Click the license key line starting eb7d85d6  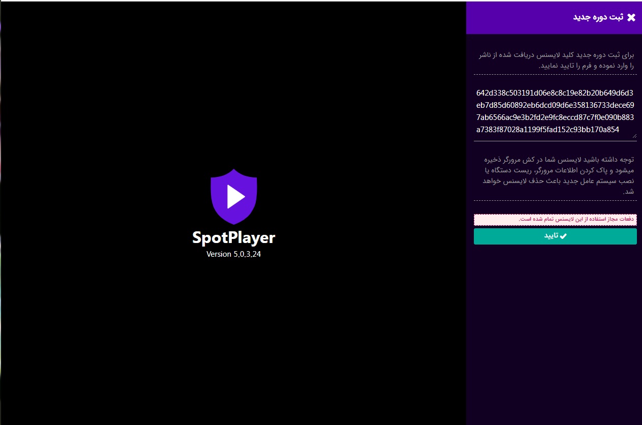(554, 105)
